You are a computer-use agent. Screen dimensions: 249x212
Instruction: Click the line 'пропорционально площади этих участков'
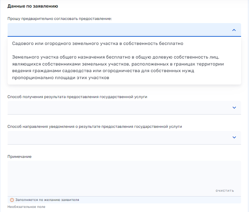[61, 78]
